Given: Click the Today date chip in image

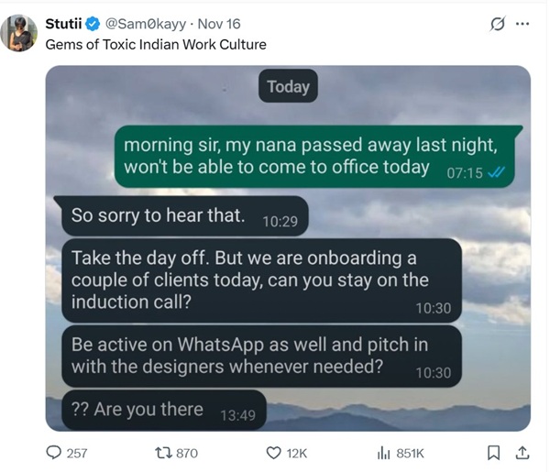Looking at the screenshot, I should click(288, 87).
